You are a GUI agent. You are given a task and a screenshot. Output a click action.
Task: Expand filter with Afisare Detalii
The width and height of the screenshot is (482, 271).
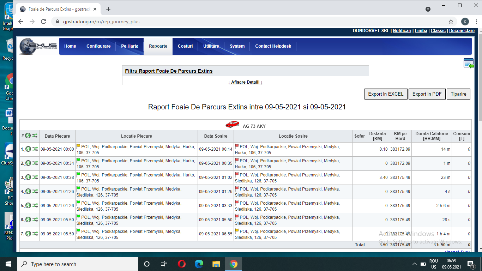coord(245,82)
